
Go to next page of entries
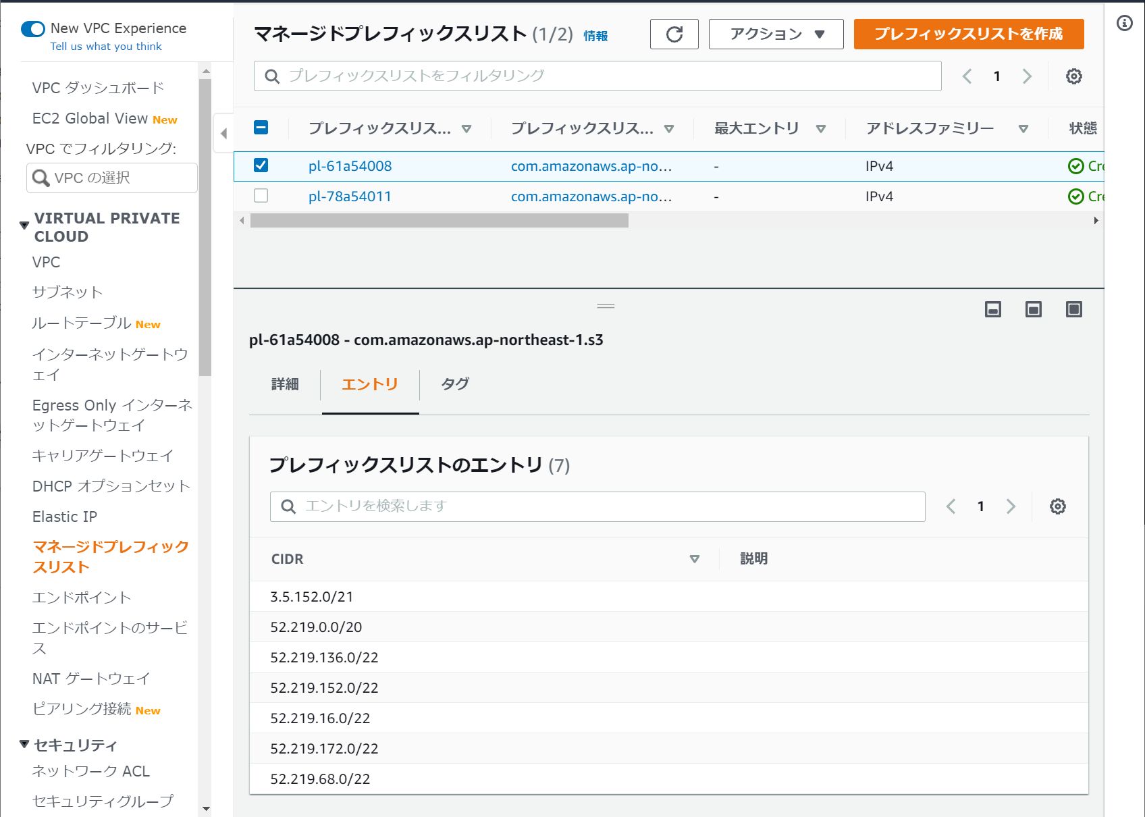1011,506
